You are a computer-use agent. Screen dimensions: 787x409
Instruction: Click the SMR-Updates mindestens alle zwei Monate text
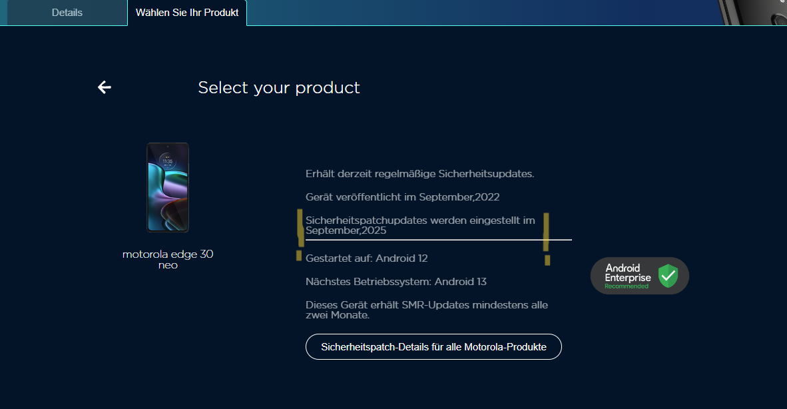point(427,310)
